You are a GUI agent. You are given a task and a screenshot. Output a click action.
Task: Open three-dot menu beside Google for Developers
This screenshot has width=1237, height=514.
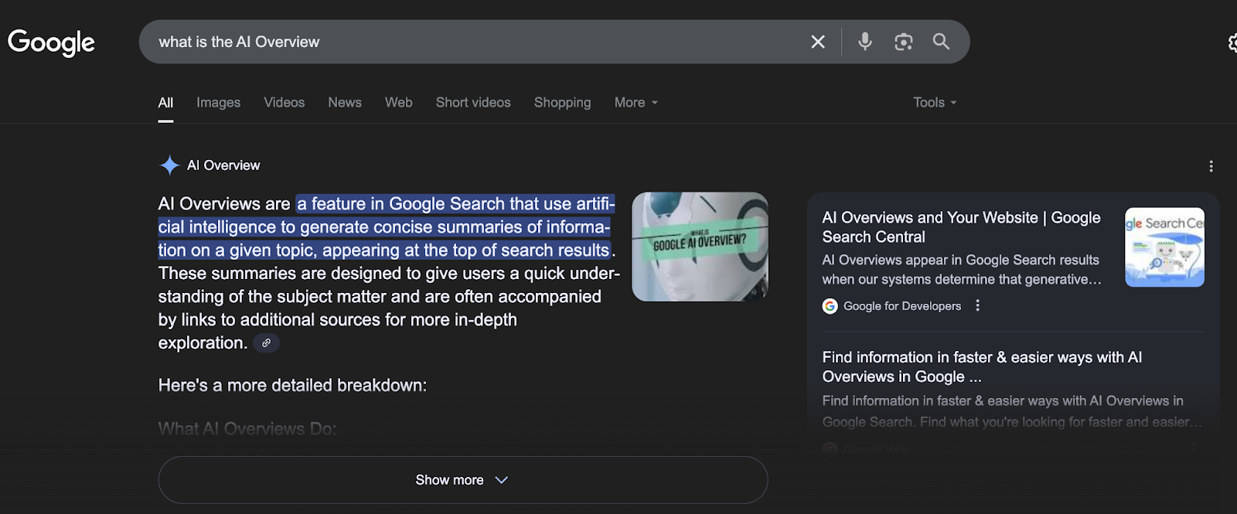[x=977, y=305]
